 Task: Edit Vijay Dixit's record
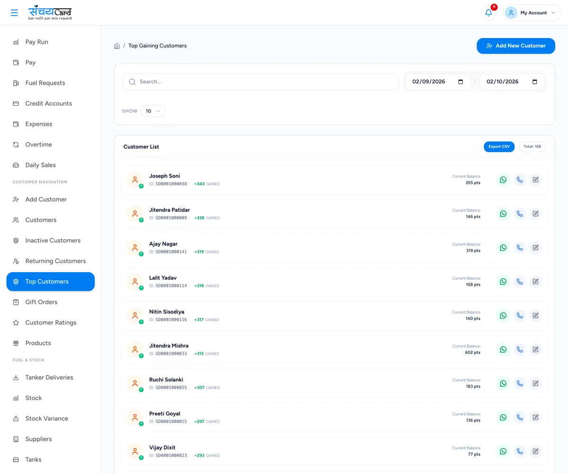point(535,451)
